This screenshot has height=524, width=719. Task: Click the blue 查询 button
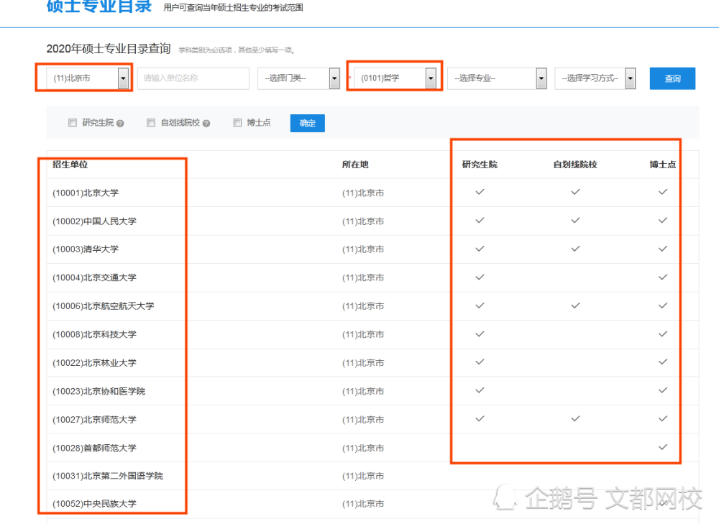coord(672,78)
